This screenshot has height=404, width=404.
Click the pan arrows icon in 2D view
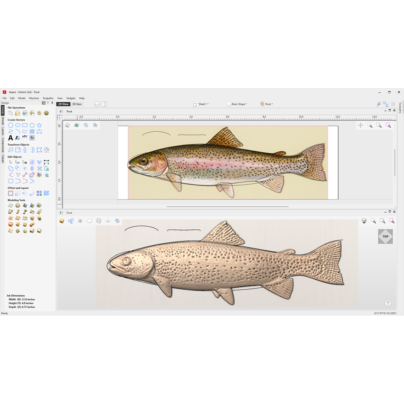pyautogui.click(x=360, y=126)
